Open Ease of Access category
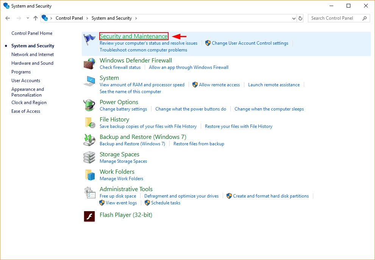Image resolution: width=375 pixels, height=260 pixels. click(26, 111)
